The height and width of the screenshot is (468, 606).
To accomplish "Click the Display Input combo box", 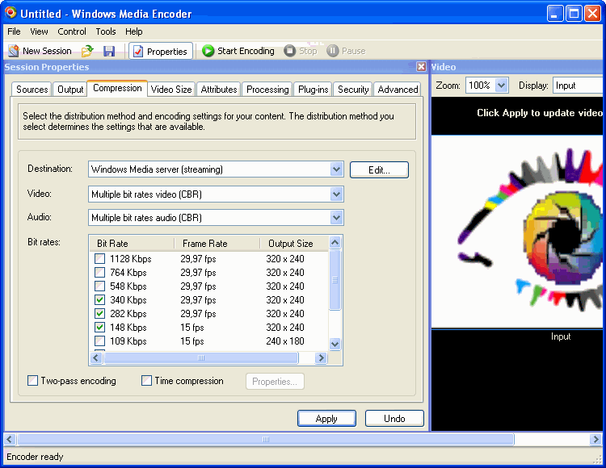I will [579, 86].
